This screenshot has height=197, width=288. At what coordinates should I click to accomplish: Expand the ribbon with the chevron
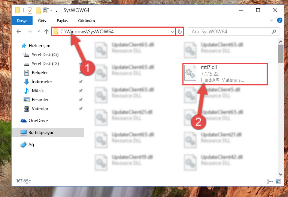[x=272, y=20]
